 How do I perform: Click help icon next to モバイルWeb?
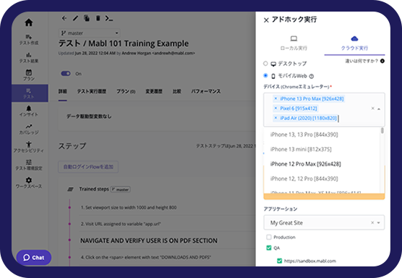click(312, 76)
